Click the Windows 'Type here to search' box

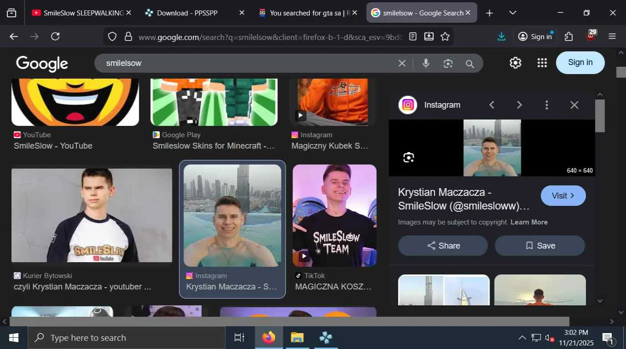pyautogui.click(x=126, y=338)
